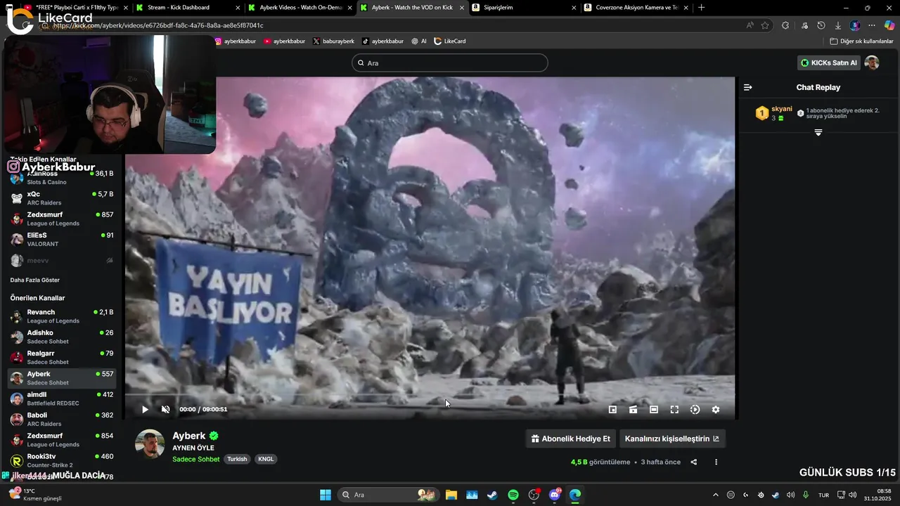Expand the pinned gift leaderboard chevron
This screenshot has height=506, width=900.
coord(818,133)
